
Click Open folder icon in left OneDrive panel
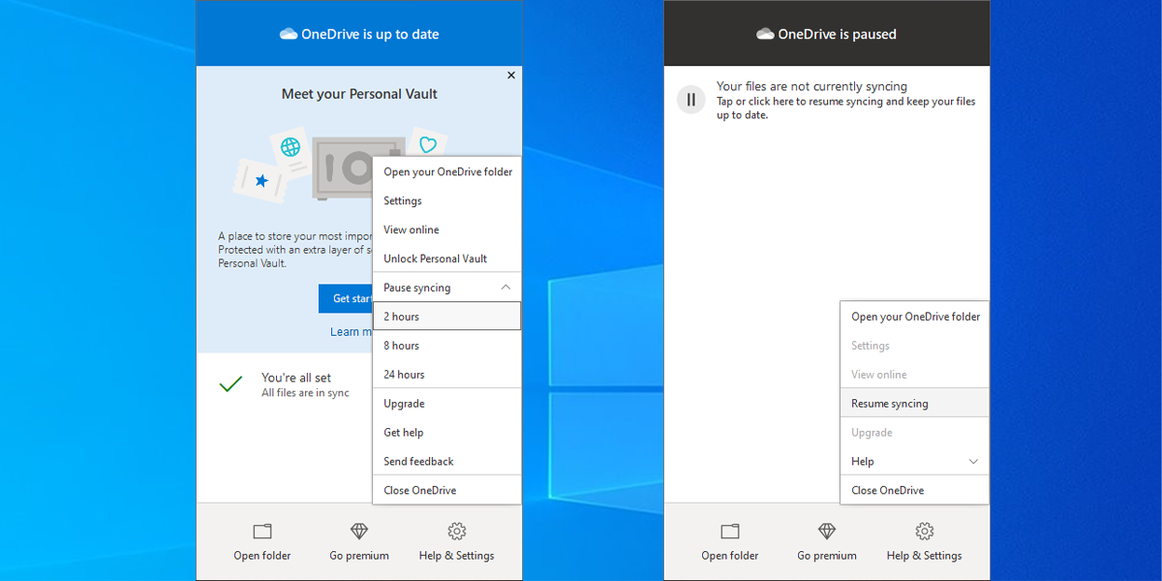point(262,532)
